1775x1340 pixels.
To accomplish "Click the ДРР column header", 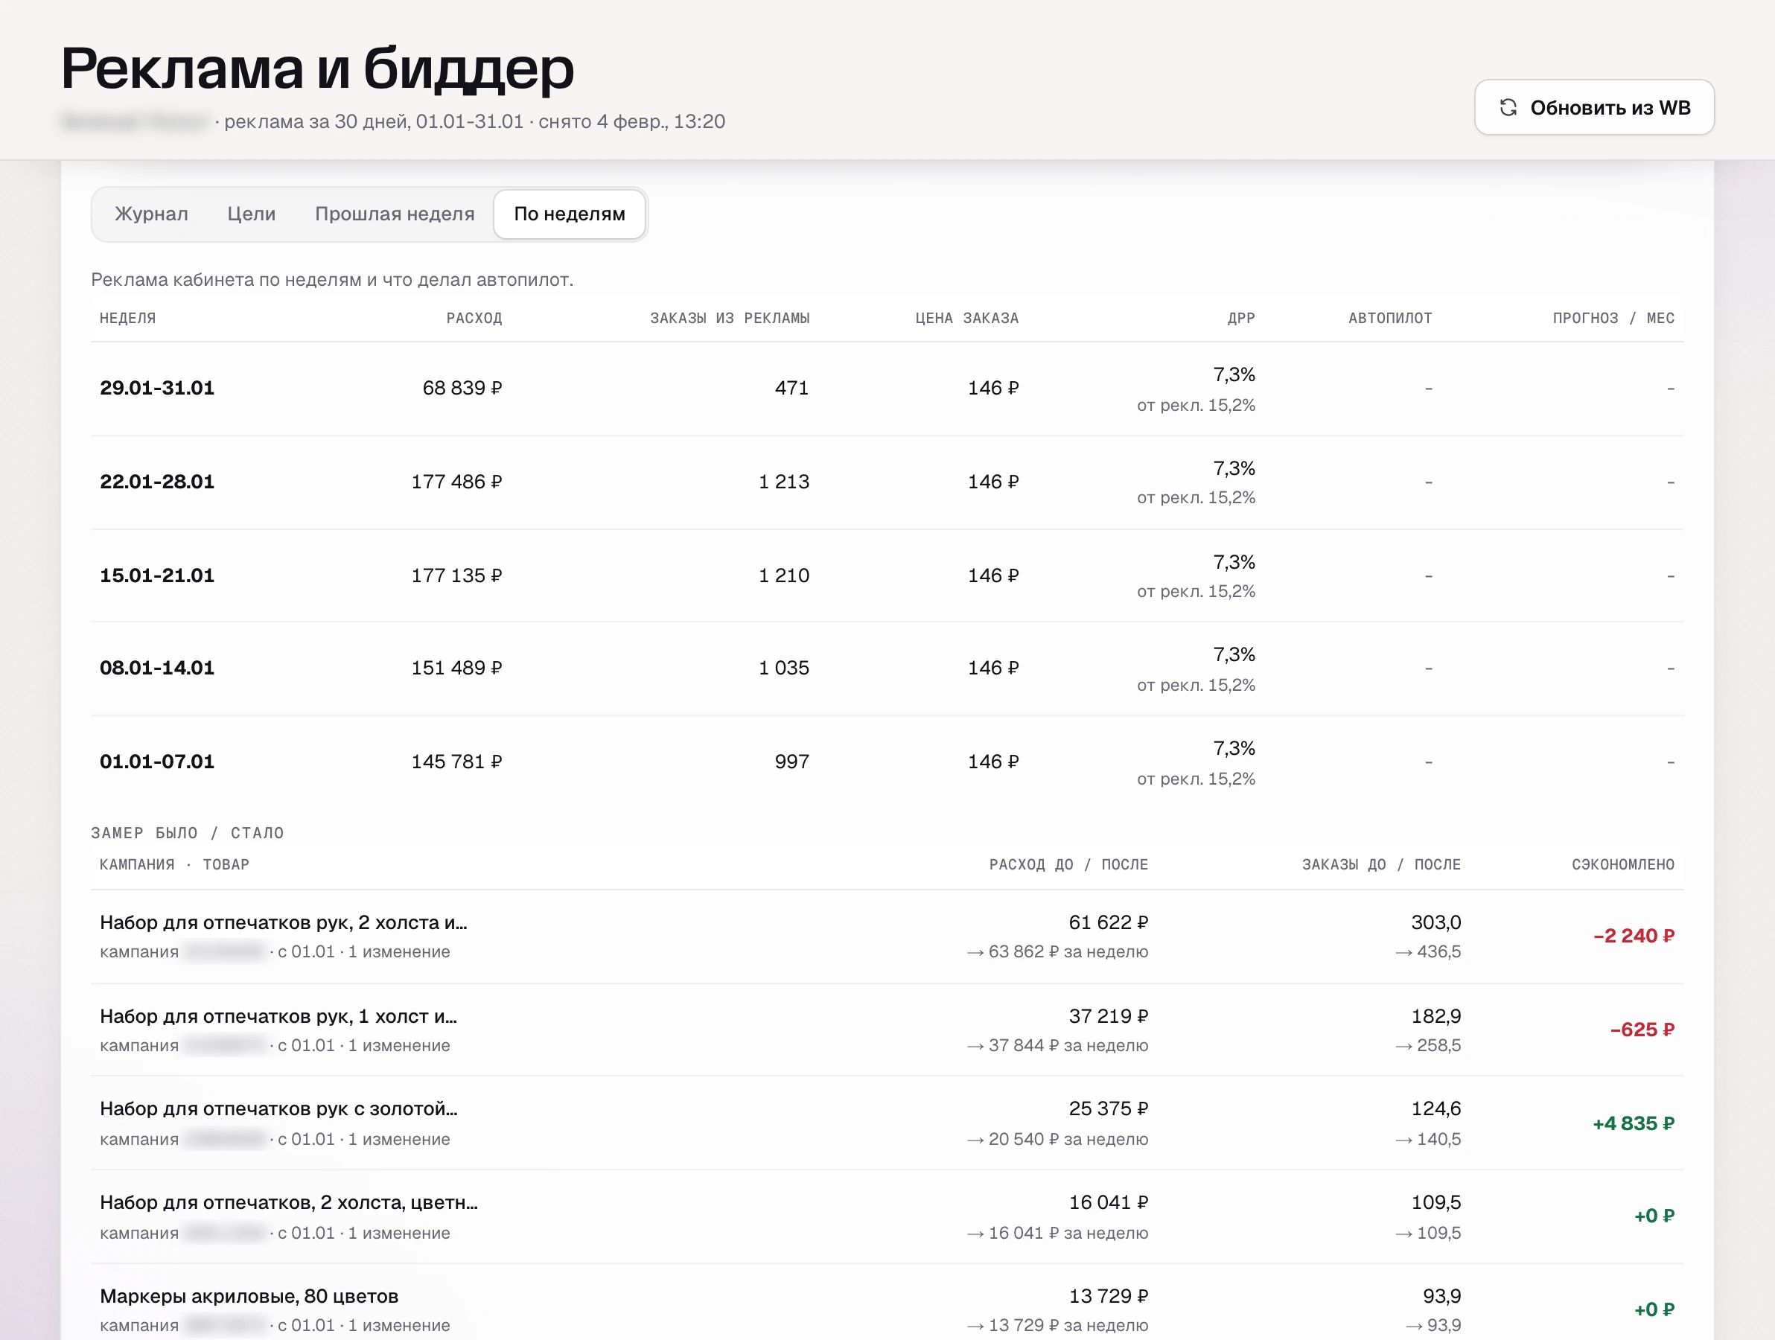I will (x=1240, y=319).
